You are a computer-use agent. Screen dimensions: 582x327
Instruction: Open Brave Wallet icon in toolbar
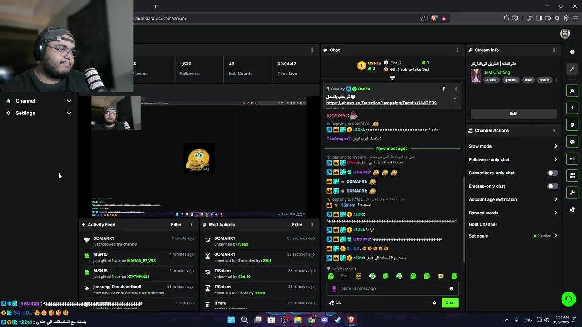pyautogui.click(x=548, y=18)
